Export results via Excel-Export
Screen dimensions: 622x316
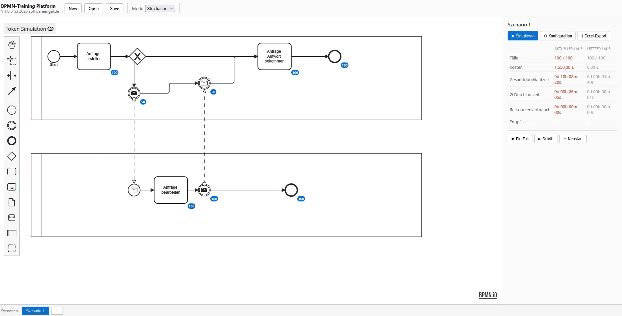point(594,36)
